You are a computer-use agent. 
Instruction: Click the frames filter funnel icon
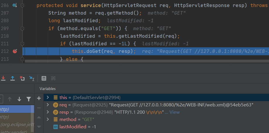click(28, 99)
